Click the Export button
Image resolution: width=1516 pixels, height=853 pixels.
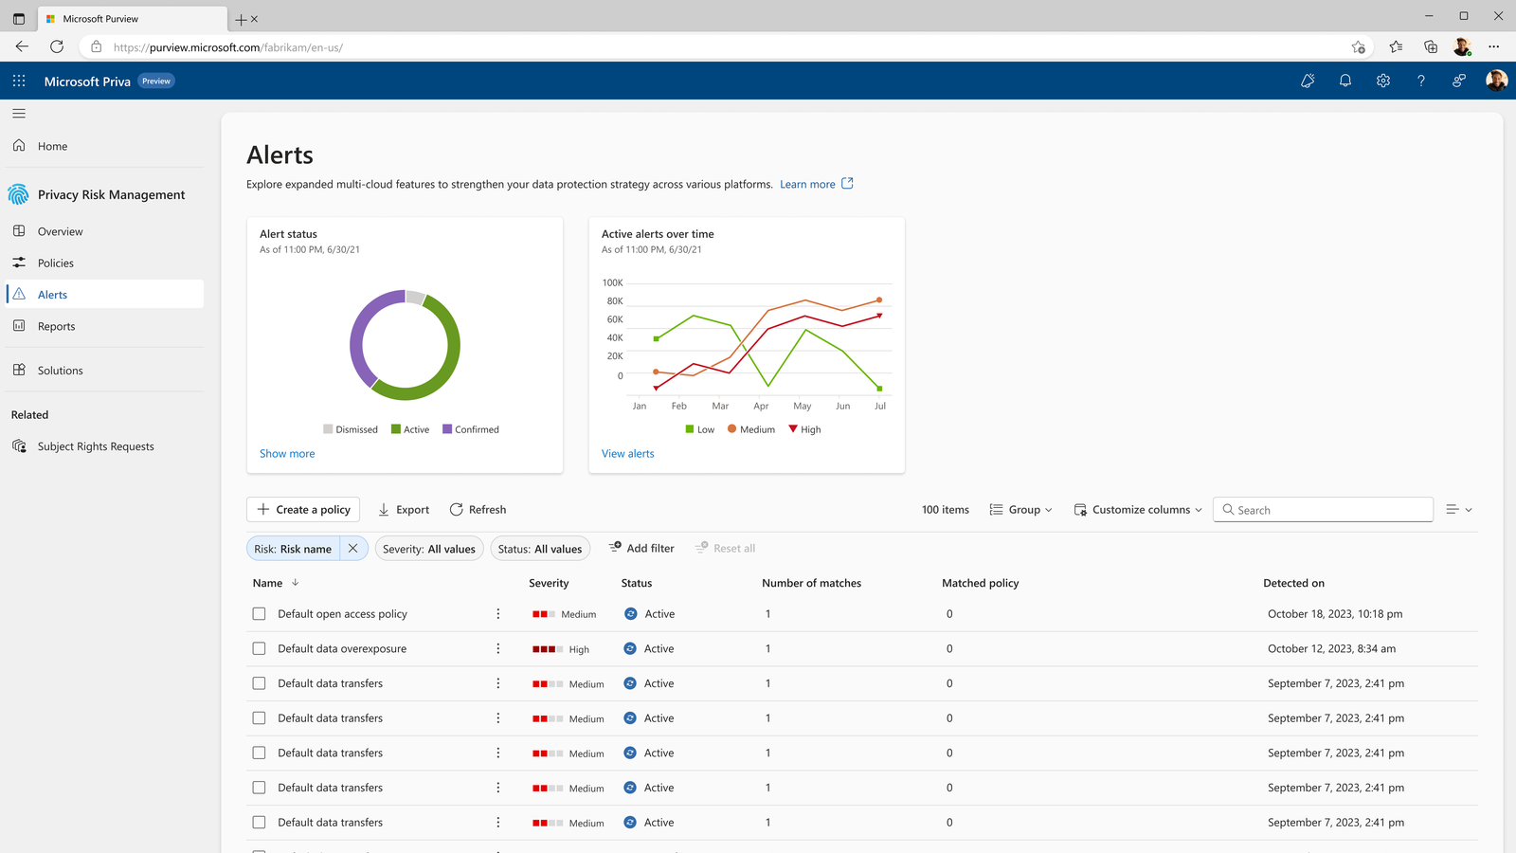coord(404,510)
